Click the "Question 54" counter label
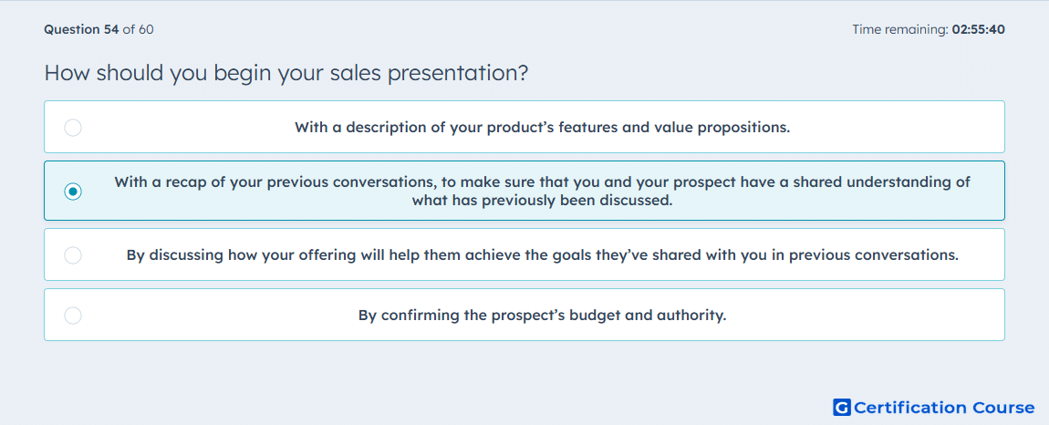This screenshot has width=1049, height=425. (81, 29)
